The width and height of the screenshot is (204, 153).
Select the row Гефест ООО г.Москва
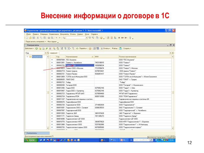coord(111,68)
